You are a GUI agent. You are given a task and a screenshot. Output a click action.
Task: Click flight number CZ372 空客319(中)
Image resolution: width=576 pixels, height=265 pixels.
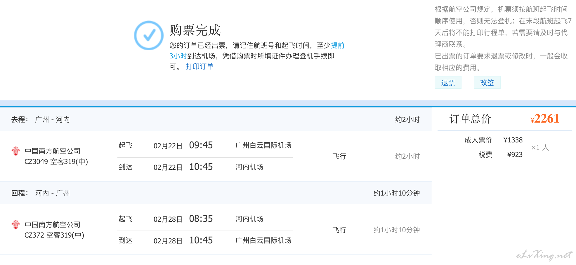coord(54,235)
